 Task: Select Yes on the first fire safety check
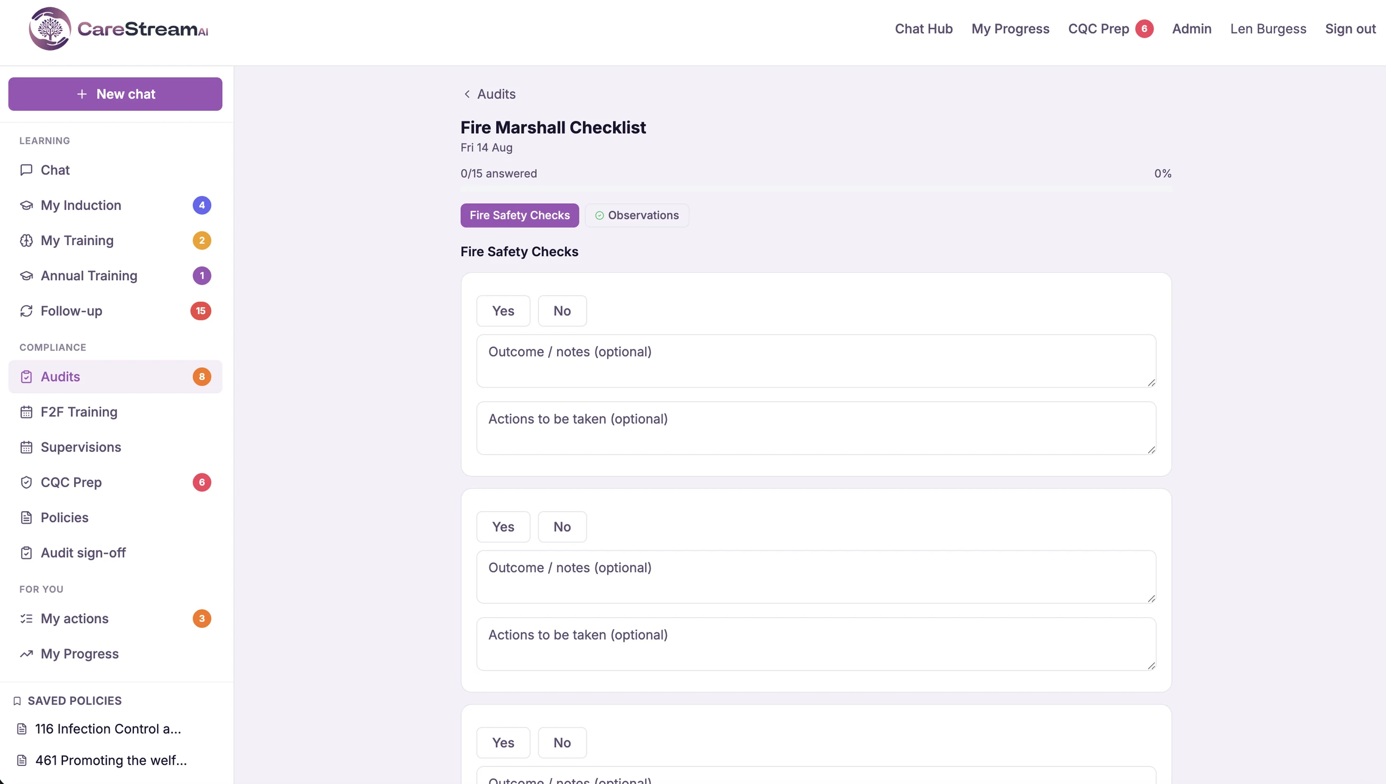pyautogui.click(x=503, y=311)
